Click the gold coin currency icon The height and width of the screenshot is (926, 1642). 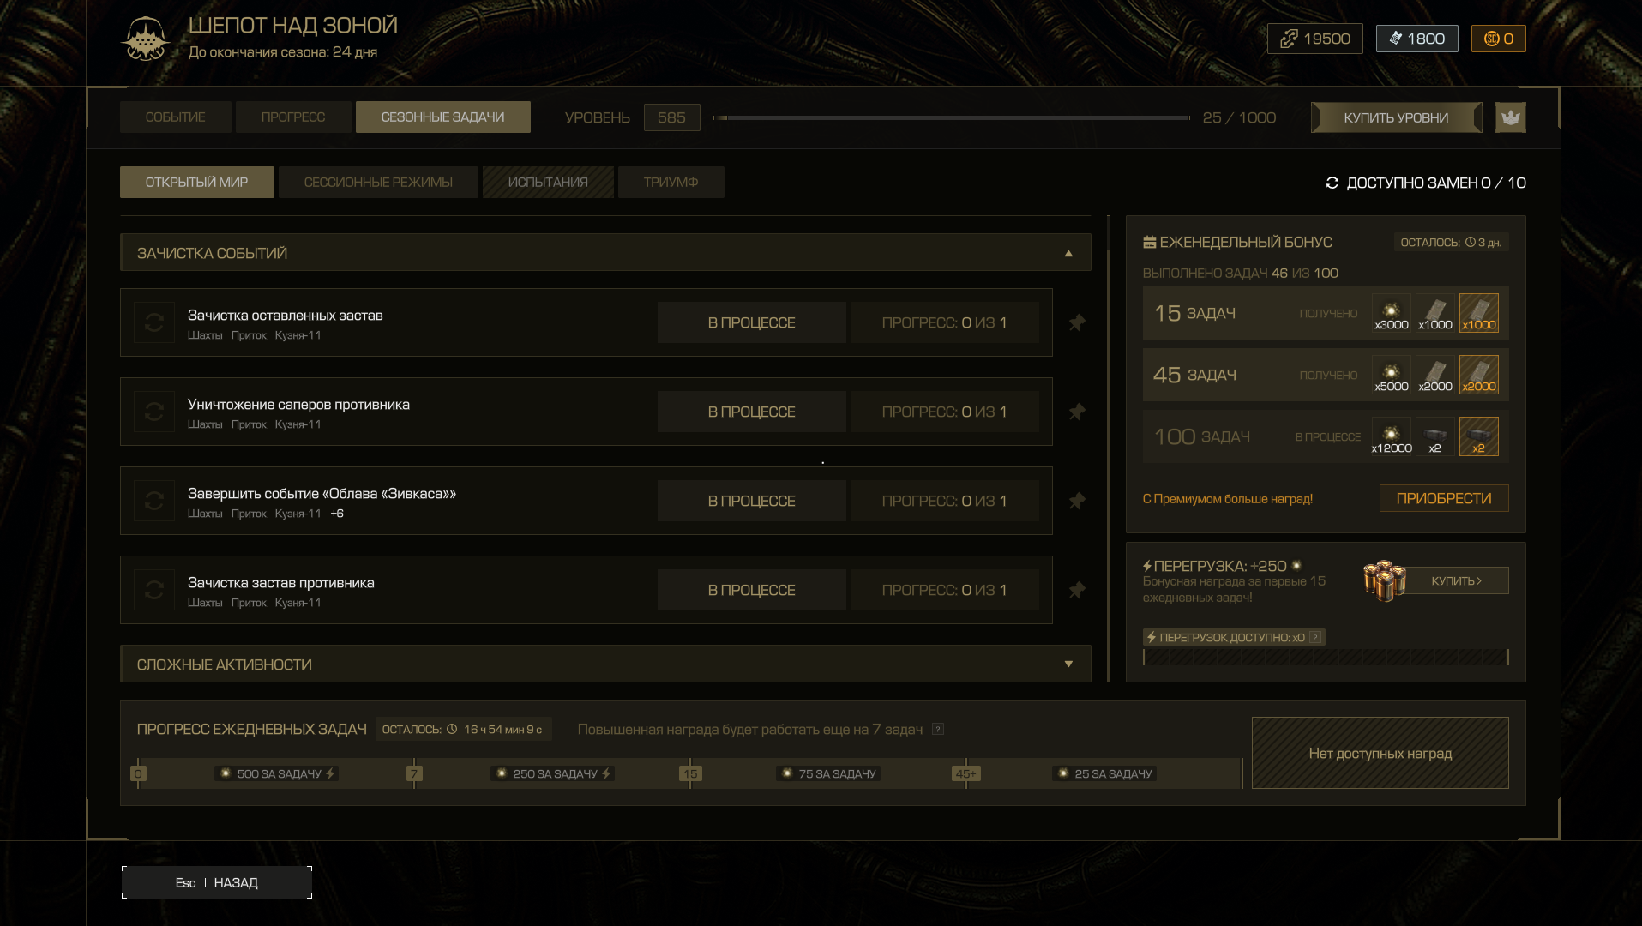click(1491, 39)
